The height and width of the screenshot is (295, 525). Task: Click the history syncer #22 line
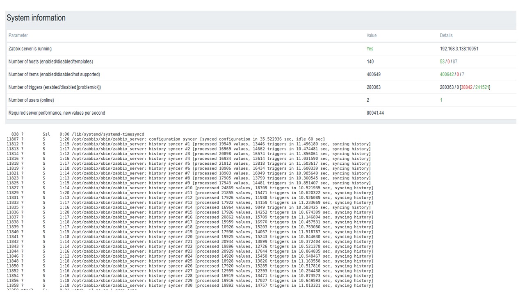click(190, 247)
